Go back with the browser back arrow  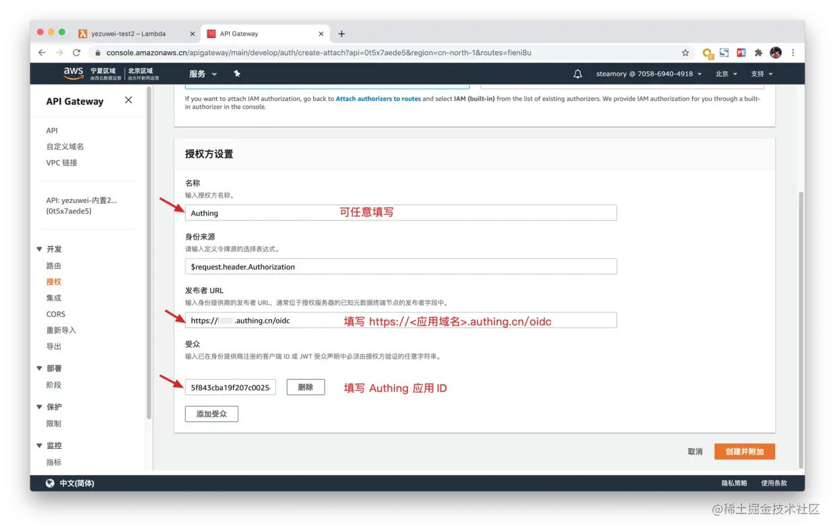point(42,52)
